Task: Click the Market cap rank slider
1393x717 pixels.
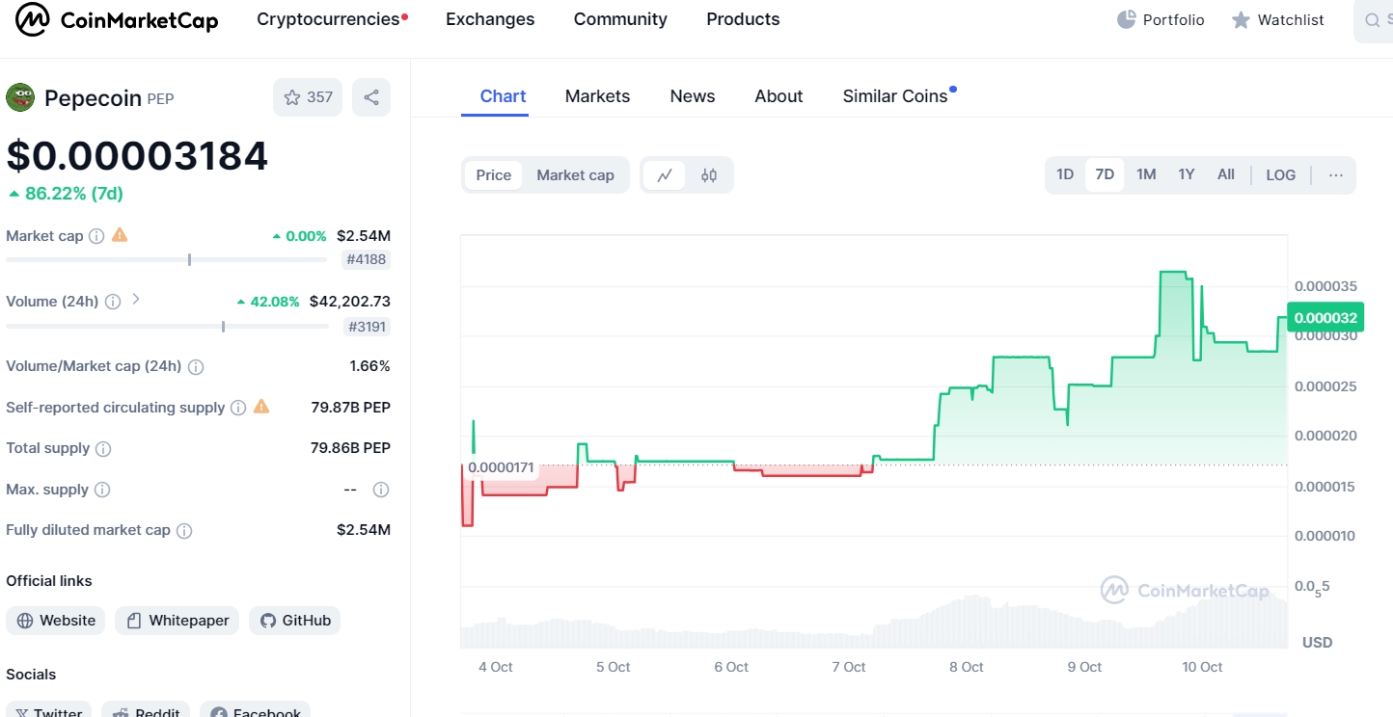Action: (x=167, y=259)
